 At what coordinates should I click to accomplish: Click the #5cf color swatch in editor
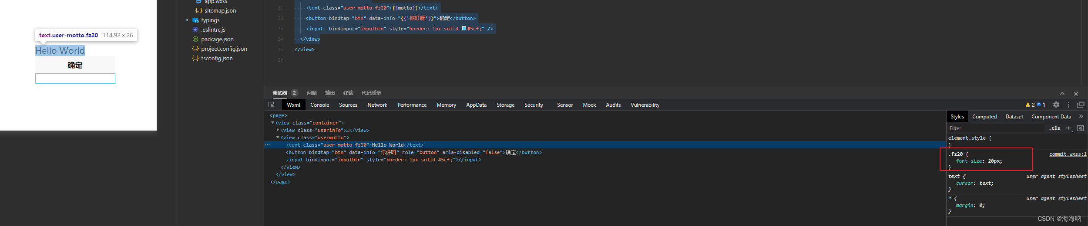point(464,29)
